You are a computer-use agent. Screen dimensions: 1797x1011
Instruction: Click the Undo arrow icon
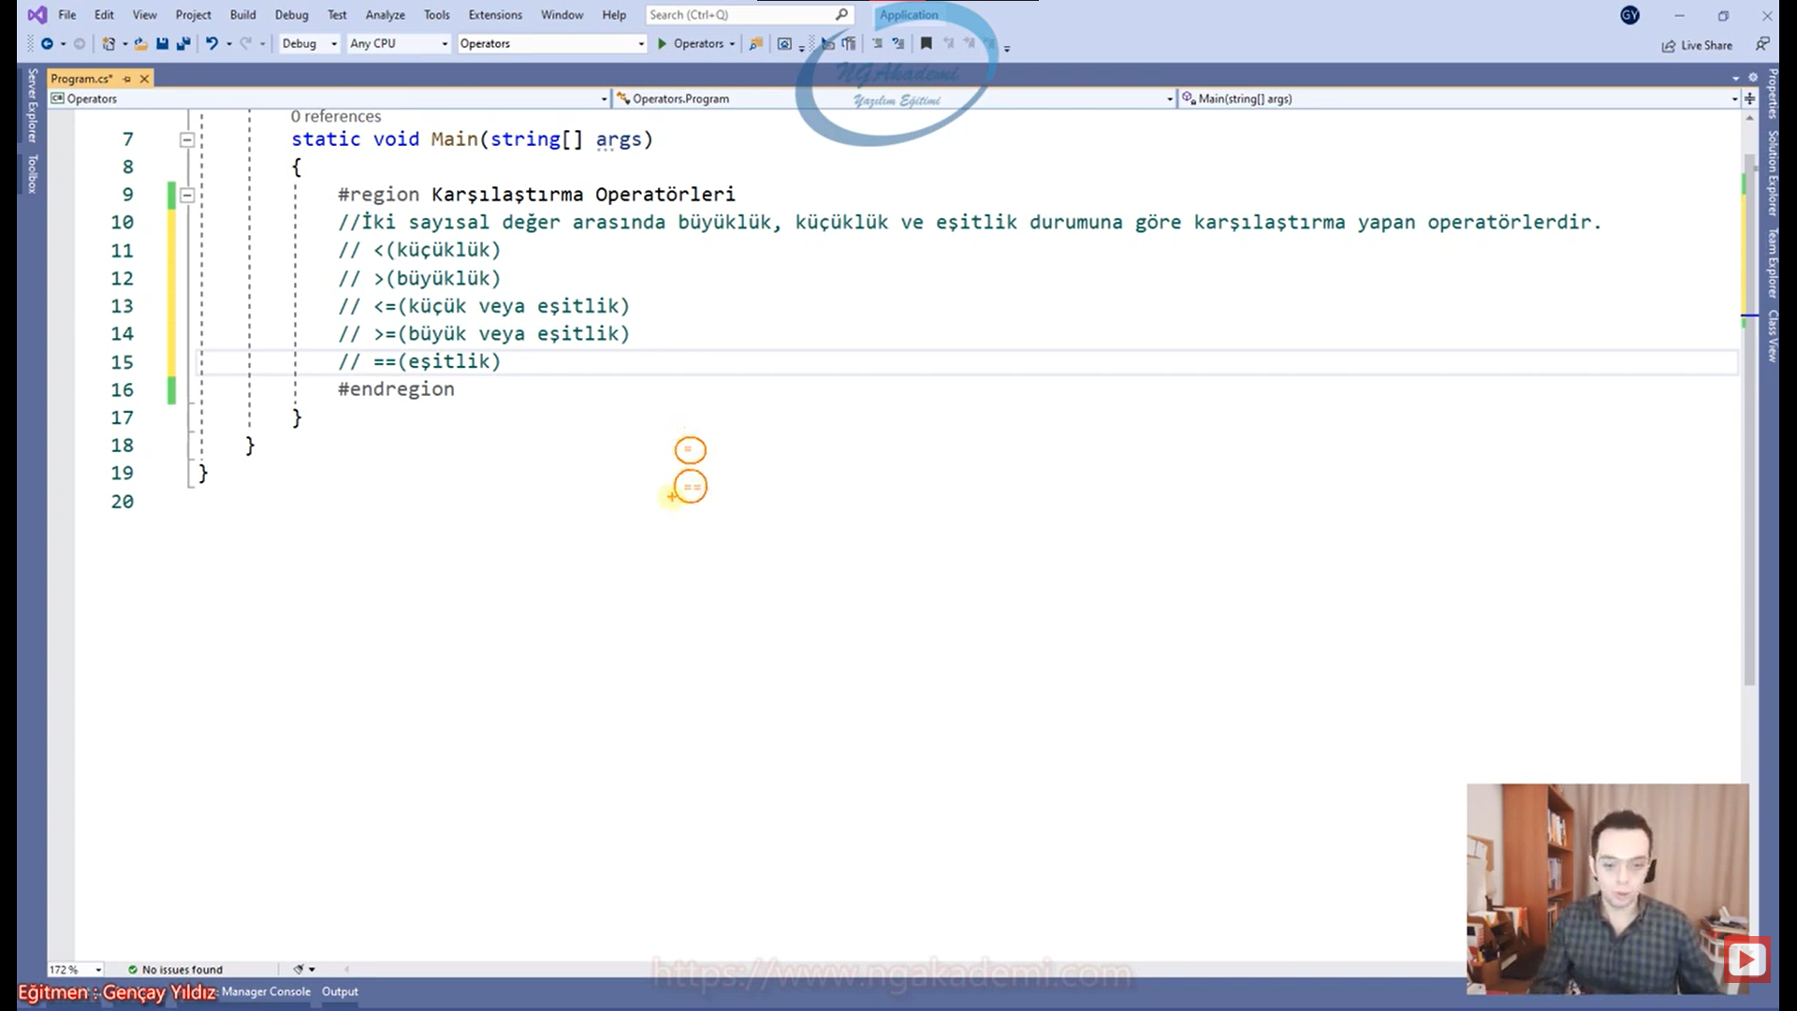click(x=212, y=44)
